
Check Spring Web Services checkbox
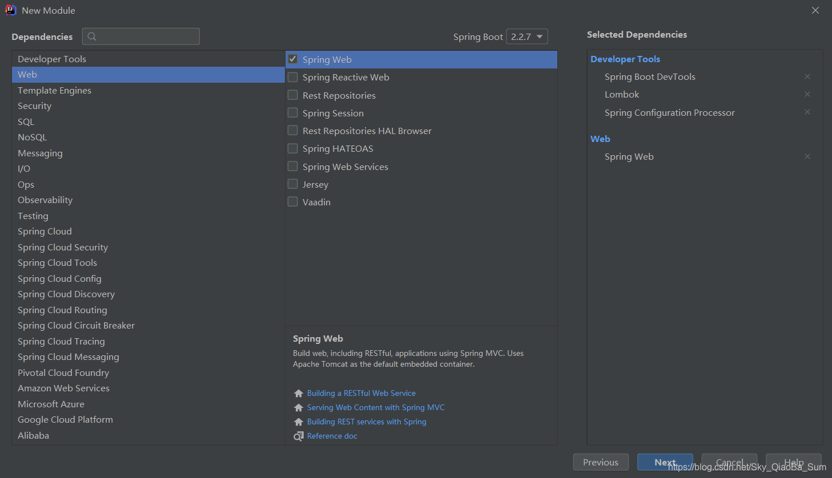click(292, 166)
